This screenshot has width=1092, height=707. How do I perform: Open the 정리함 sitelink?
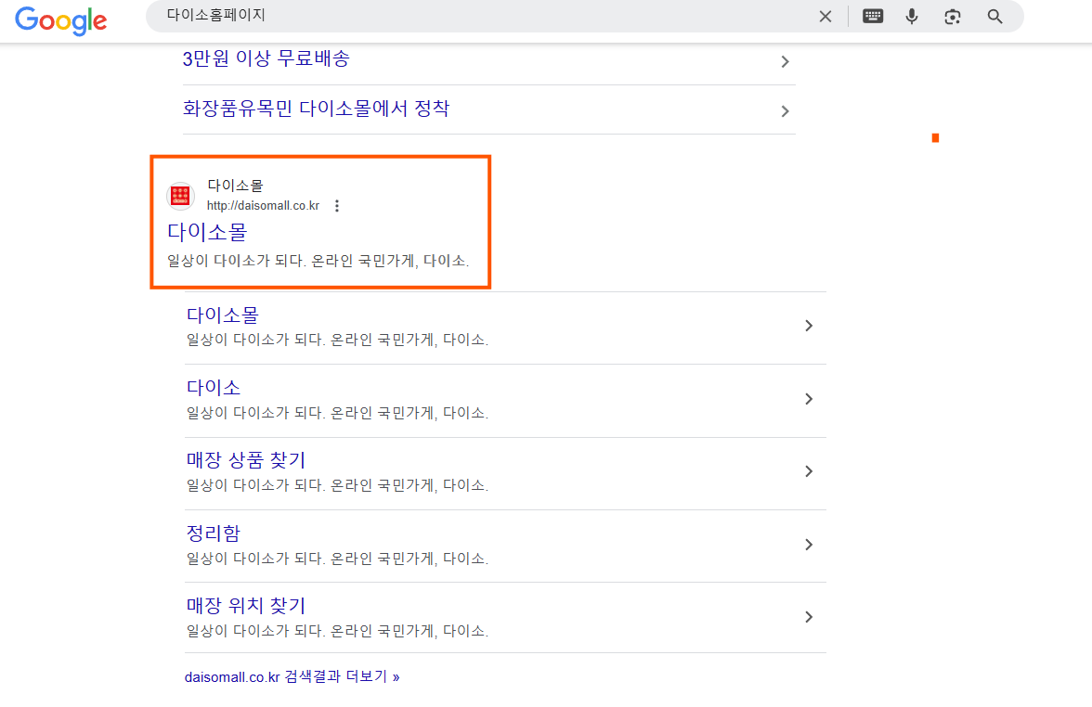pyautogui.click(x=214, y=533)
